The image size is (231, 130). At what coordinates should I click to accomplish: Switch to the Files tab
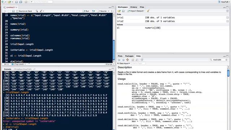(x=142, y=7)
